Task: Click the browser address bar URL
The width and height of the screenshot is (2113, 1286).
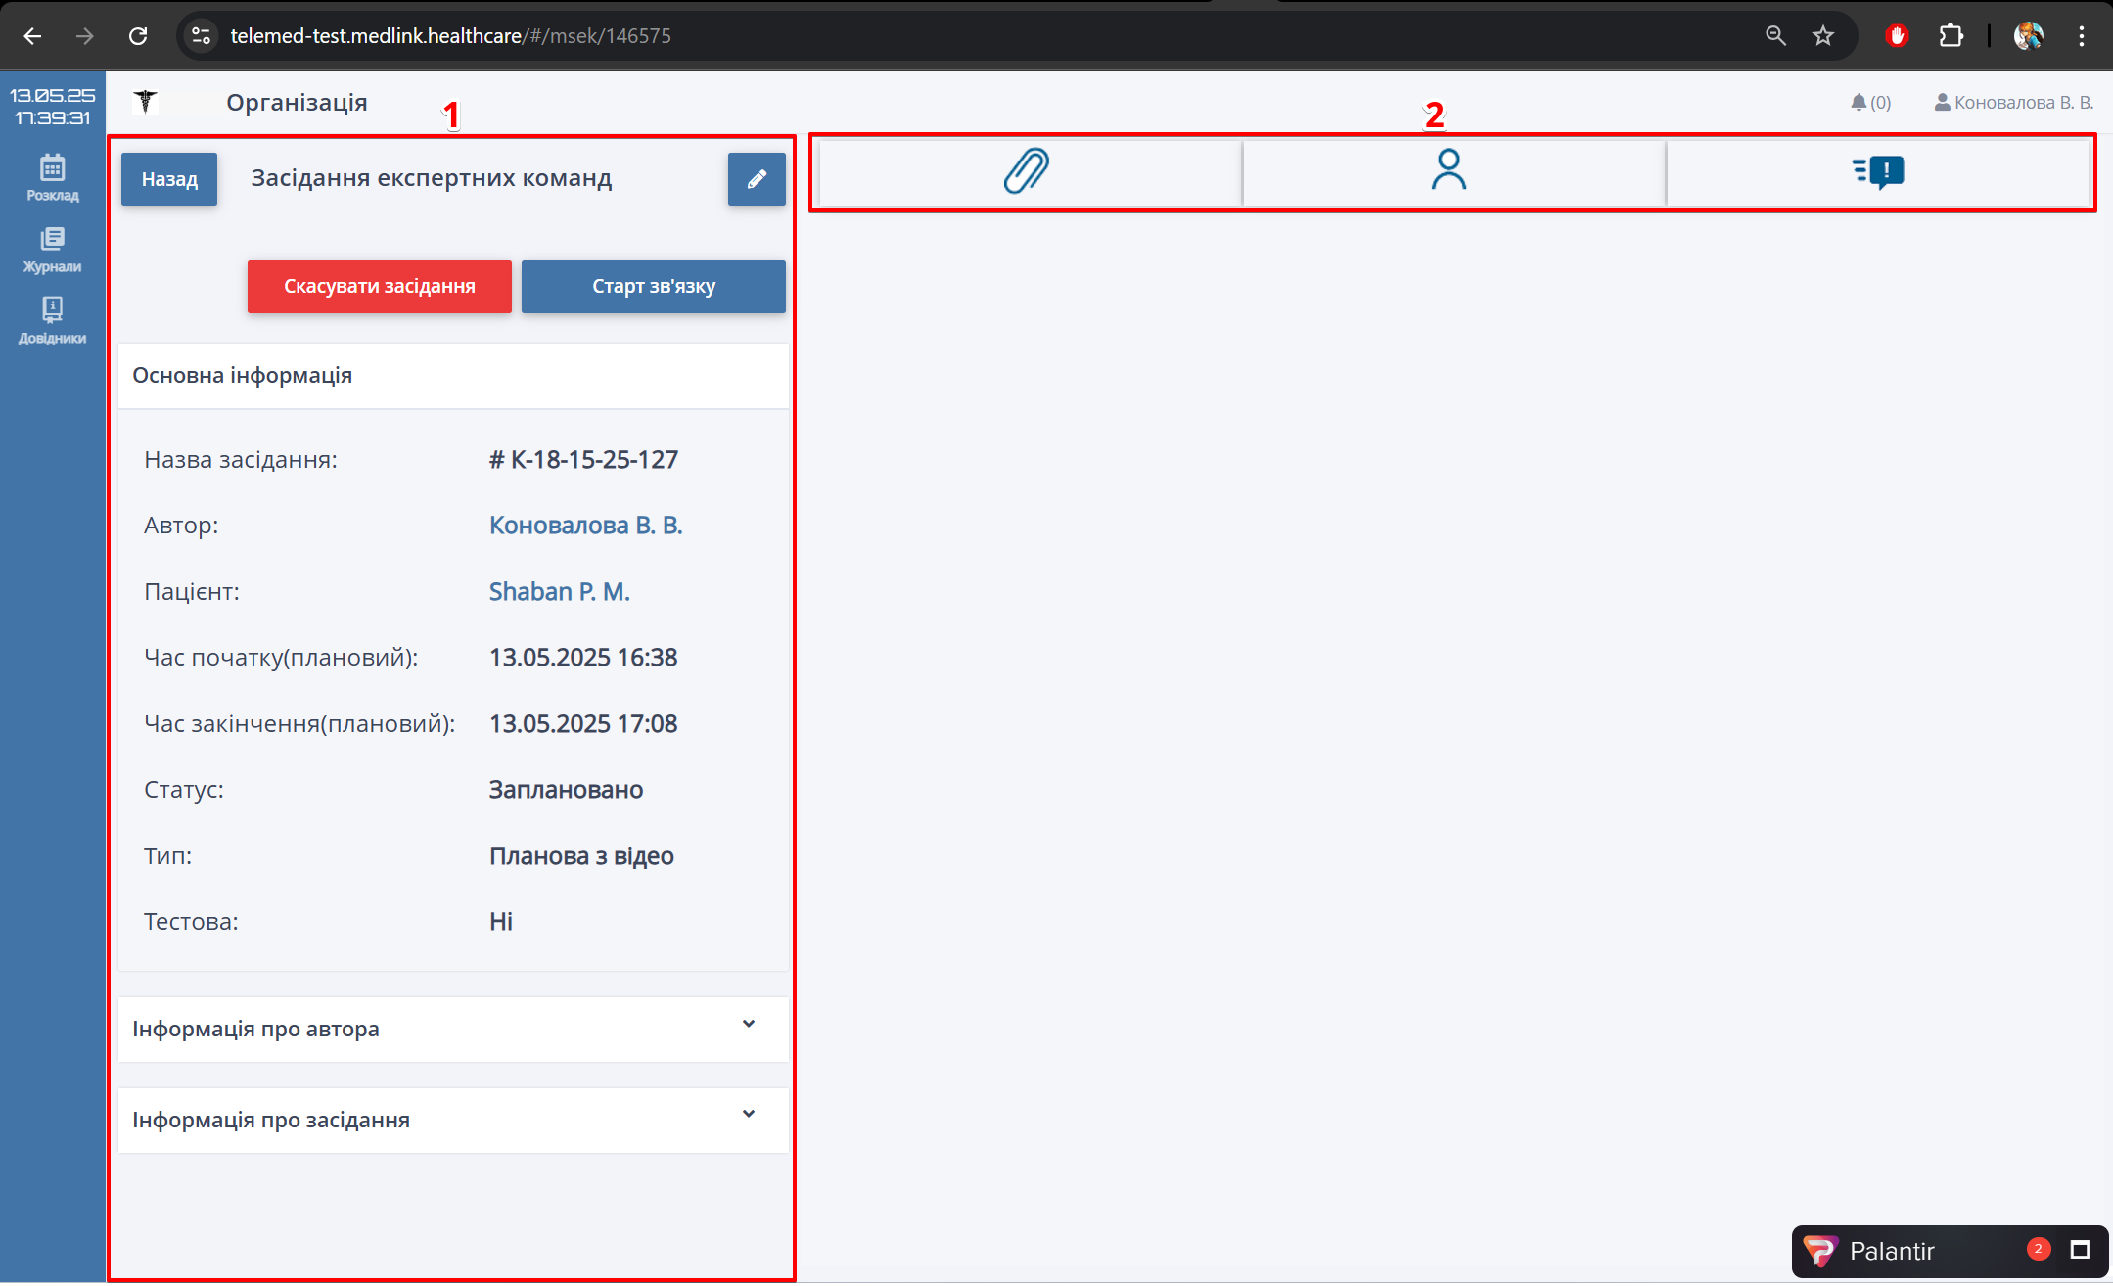Action: coord(450,36)
